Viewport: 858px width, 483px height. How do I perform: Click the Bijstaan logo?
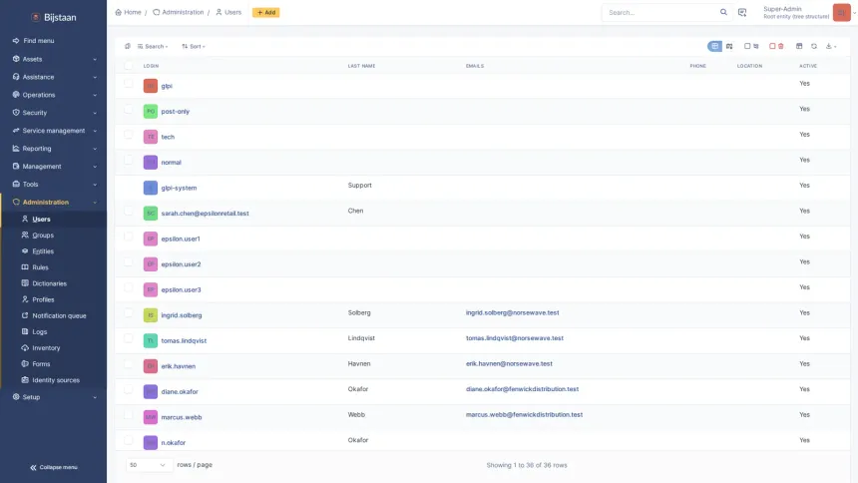click(x=54, y=18)
